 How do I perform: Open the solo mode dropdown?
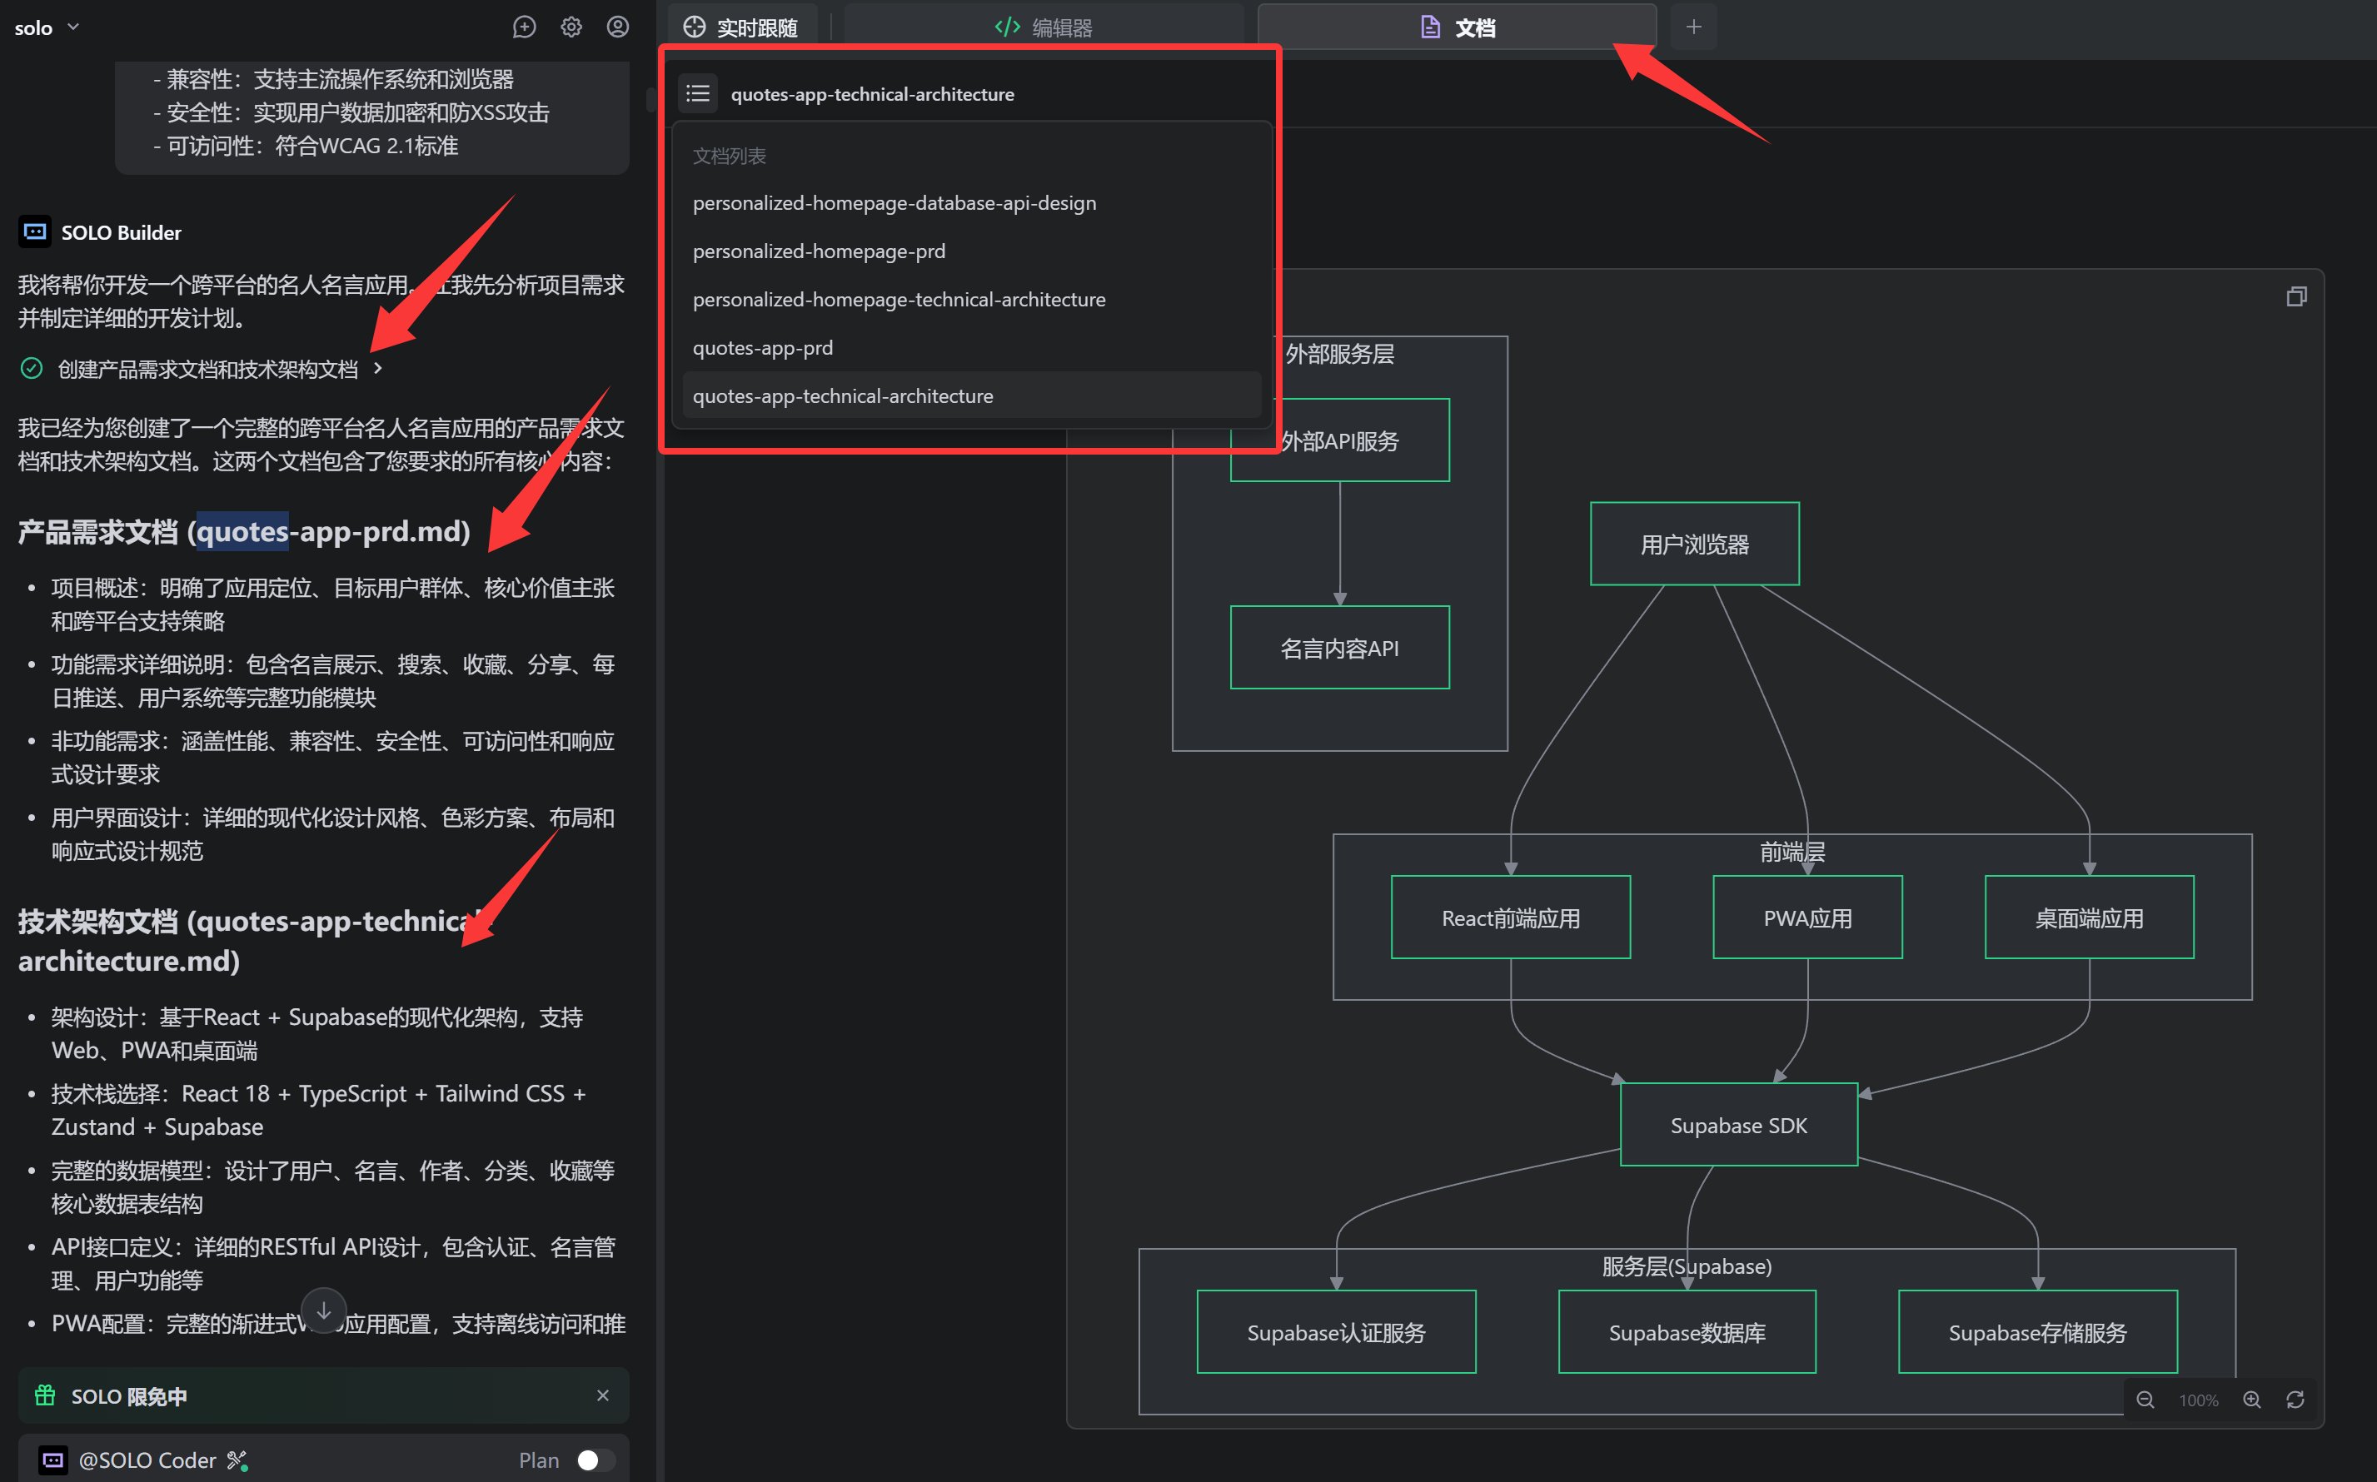pyautogui.click(x=46, y=27)
